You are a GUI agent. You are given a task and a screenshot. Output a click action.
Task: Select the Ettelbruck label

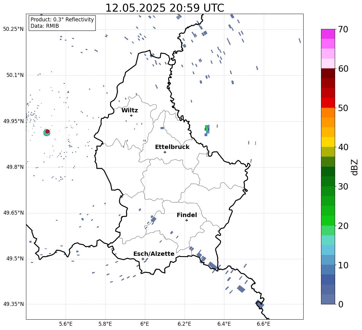172,147
